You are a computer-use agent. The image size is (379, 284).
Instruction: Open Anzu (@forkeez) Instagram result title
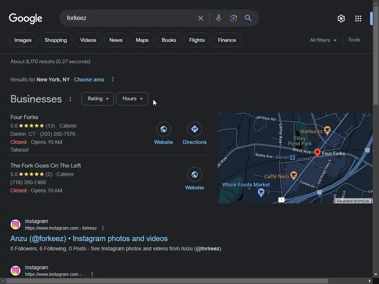[89, 239]
